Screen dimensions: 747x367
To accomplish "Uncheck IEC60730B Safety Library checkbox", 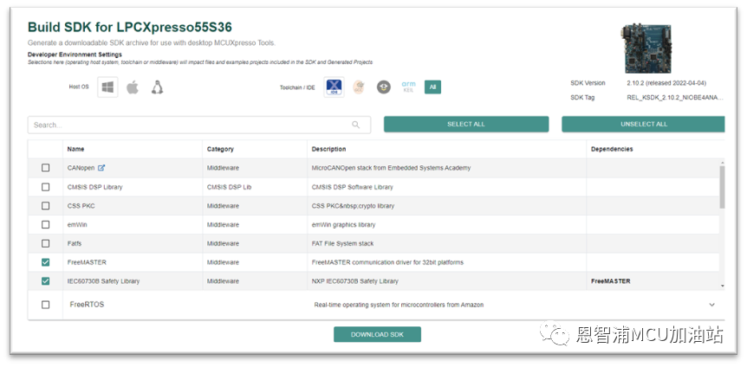I will point(45,280).
